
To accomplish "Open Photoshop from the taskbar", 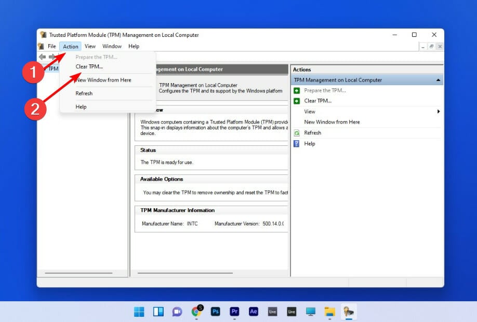I will click(x=215, y=312).
